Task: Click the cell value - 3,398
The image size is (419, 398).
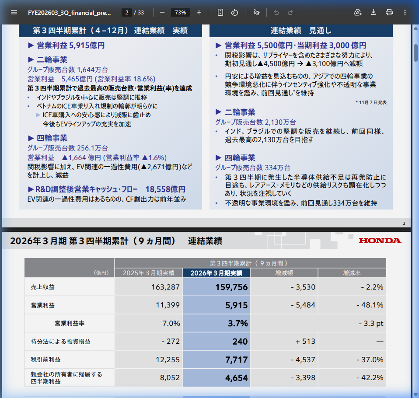Action: (303, 378)
